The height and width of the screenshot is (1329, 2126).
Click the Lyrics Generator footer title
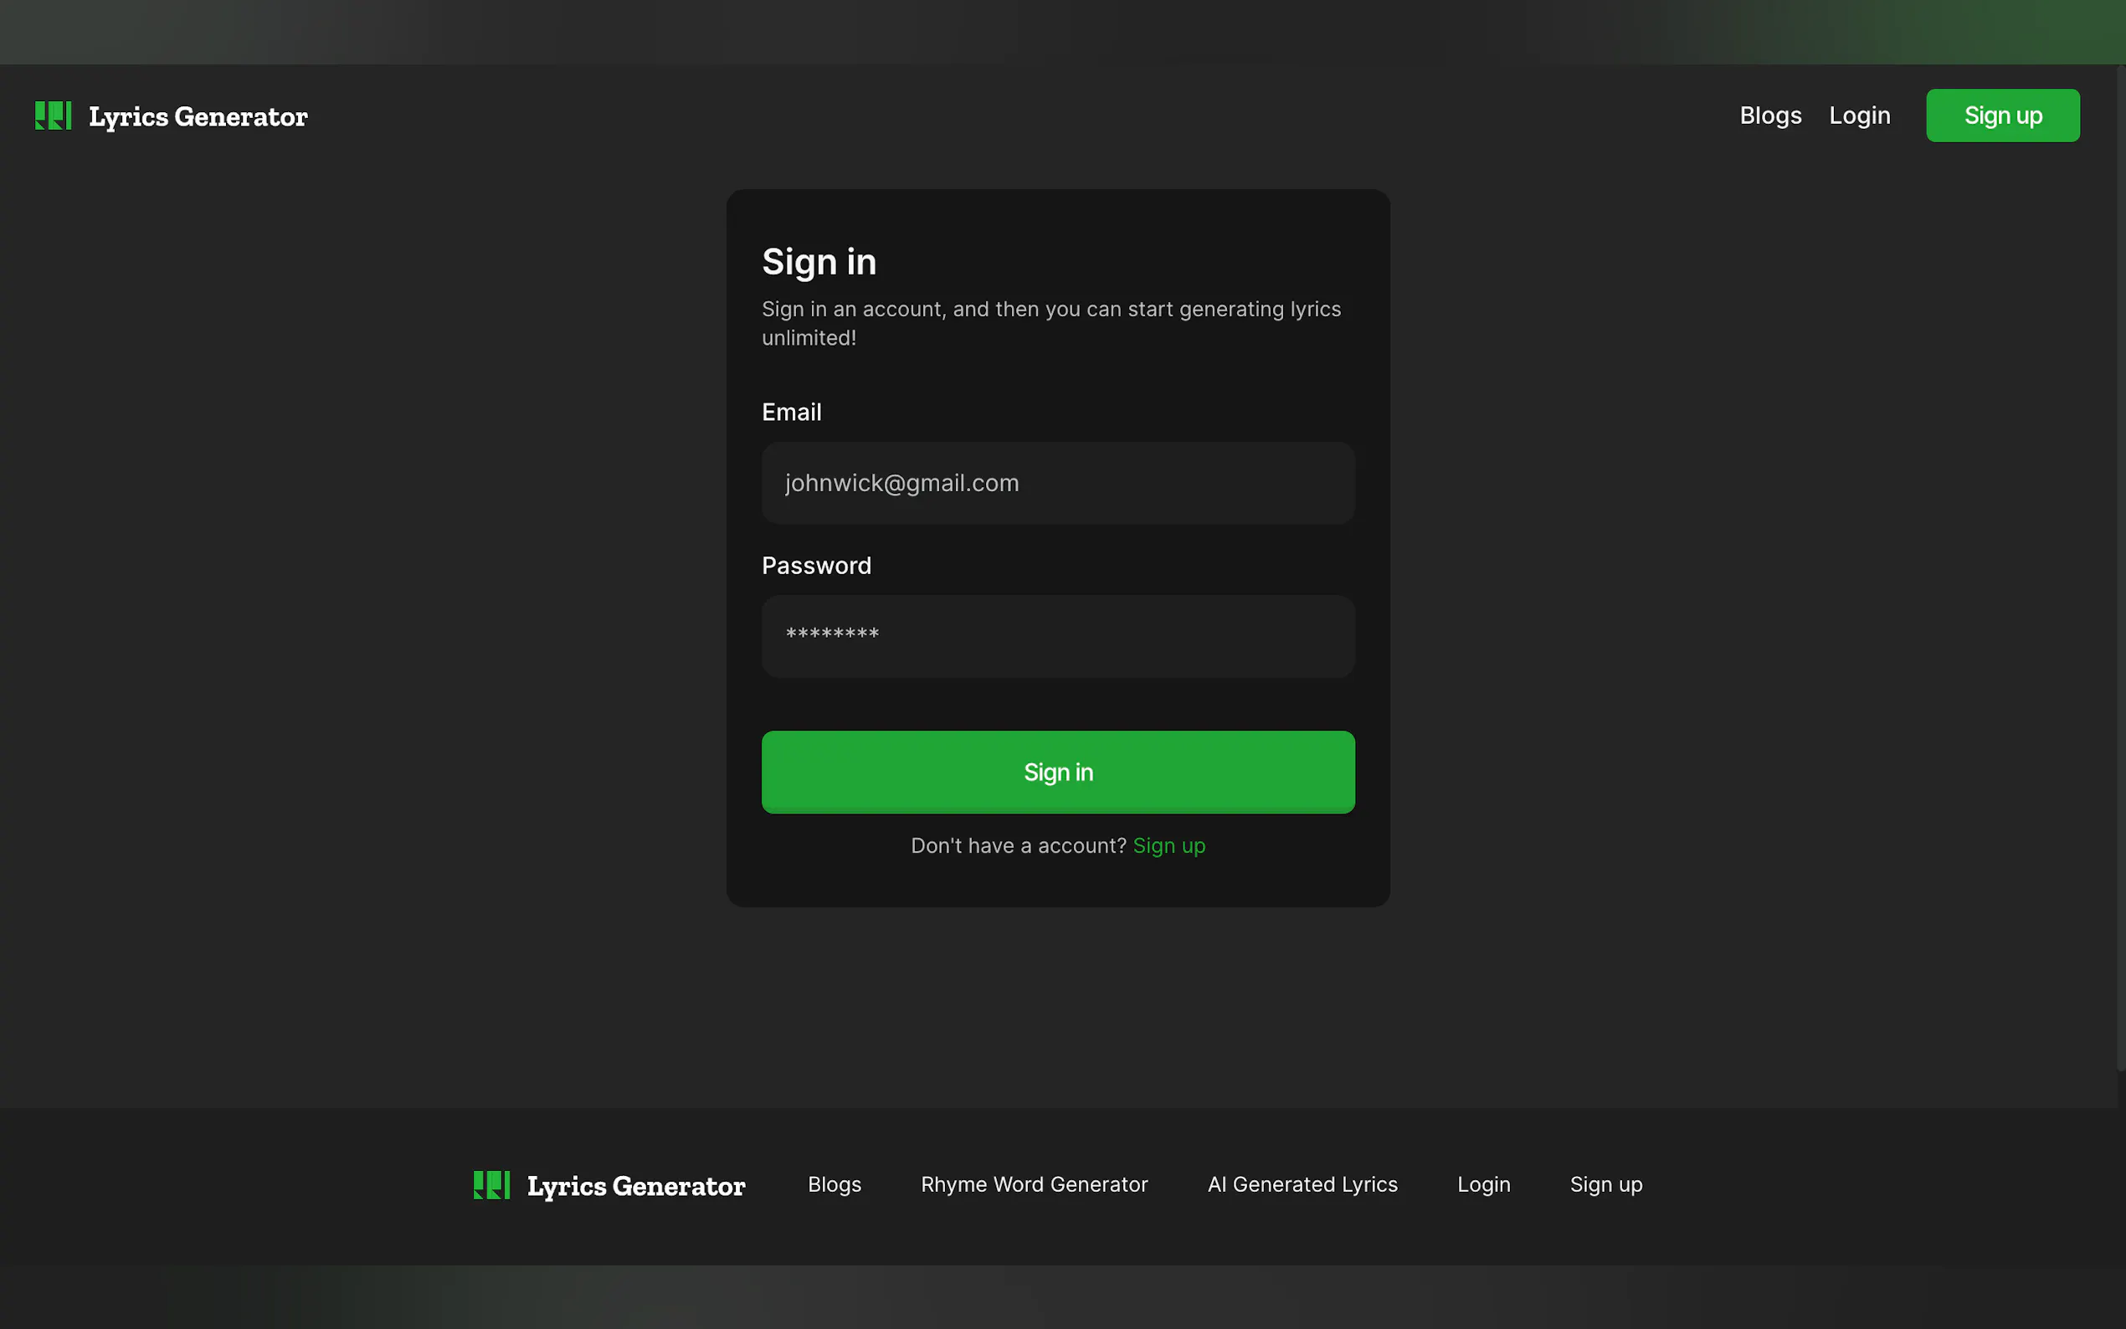point(635,1186)
